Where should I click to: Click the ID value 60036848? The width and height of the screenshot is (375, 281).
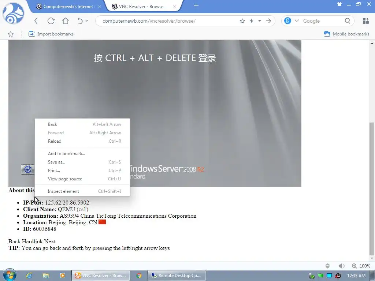pyautogui.click(x=44, y=229)
